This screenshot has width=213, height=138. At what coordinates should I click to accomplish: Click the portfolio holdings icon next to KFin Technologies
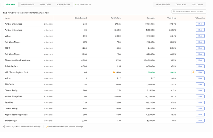[x=25, y=72]
